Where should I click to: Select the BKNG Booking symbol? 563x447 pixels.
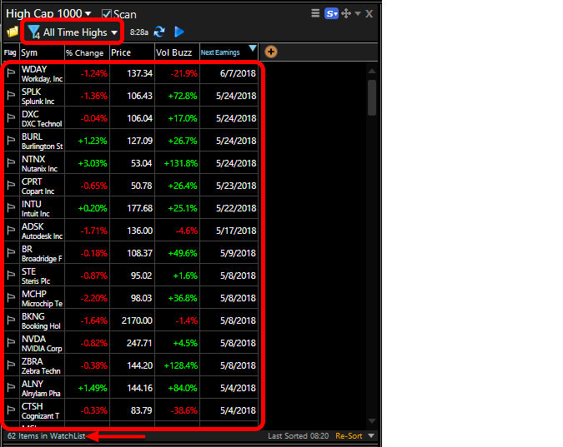42,320
